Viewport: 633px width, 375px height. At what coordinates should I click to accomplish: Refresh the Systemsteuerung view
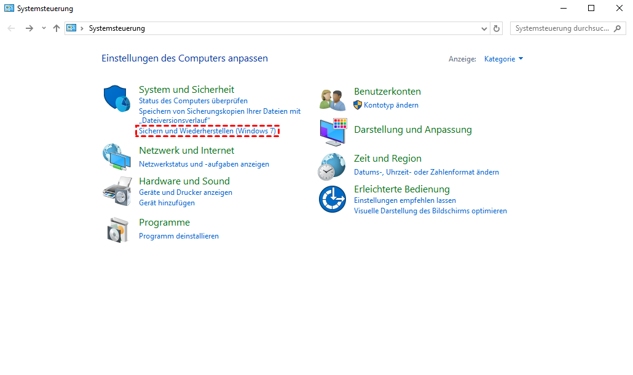pos(497,28)
